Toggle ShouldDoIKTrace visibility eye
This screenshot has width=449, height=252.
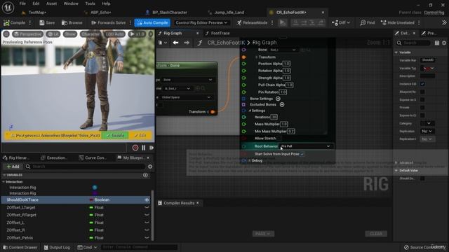click(147, 200)
